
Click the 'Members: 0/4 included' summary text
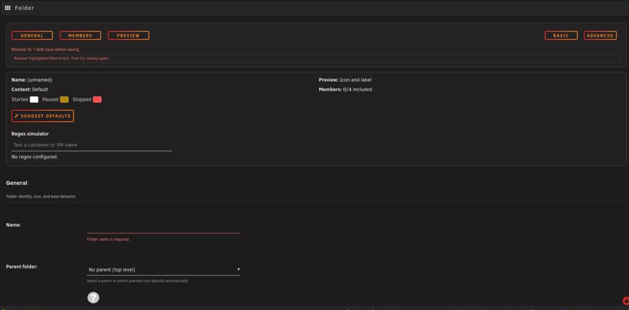pos(345,89)
